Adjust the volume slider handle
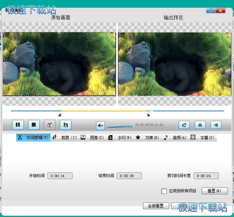This screenshot has width=234, height=217. (x=130, y=126)
